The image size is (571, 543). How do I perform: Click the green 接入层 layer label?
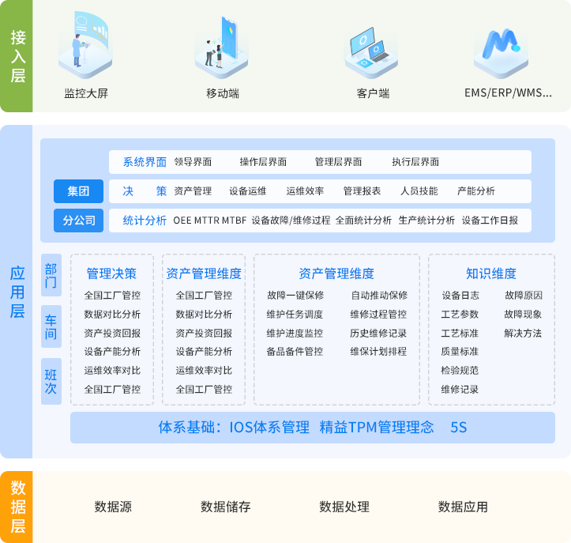[17, 56]
